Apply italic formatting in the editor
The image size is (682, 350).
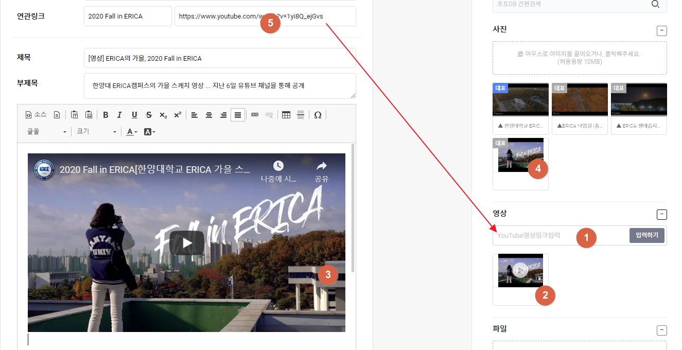pyautogui.click(x=119, y=115)
